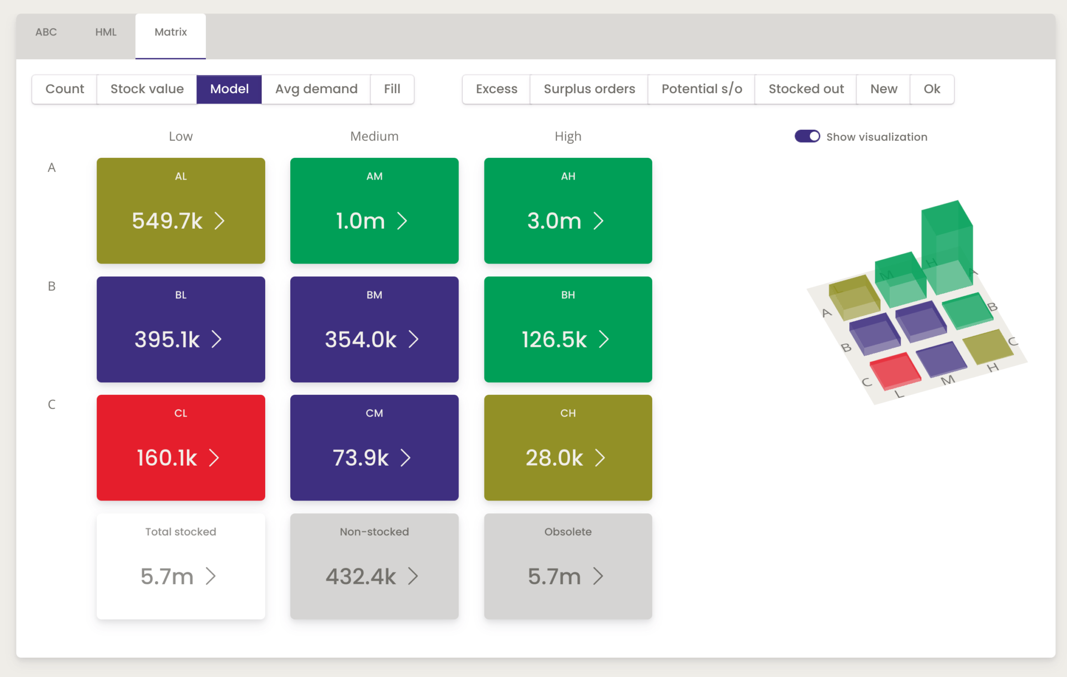Toggle off Show visualization
The width and height of the screenshot is (1067, 677).
807,136
